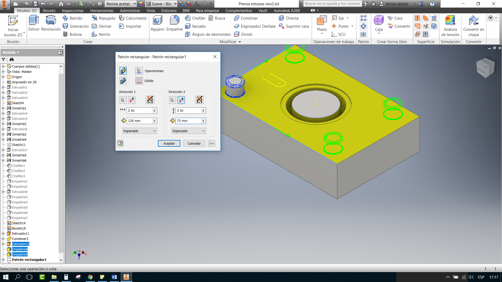Screen dimensions: 502x282
Task: Click the Aceptar button
Action: (x=169, y=144)
